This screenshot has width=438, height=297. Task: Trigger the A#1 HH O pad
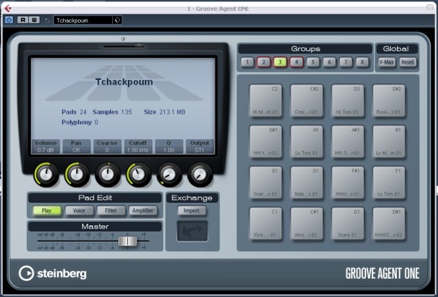pyautogui.click(x=348, y=142)
